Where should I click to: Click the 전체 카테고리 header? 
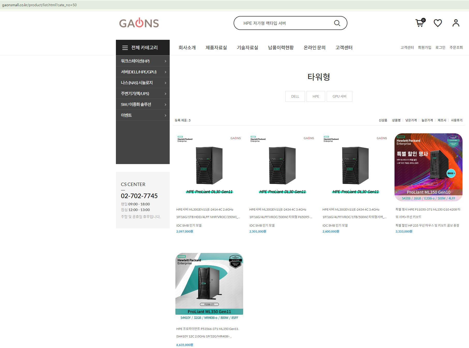point(143,48)
